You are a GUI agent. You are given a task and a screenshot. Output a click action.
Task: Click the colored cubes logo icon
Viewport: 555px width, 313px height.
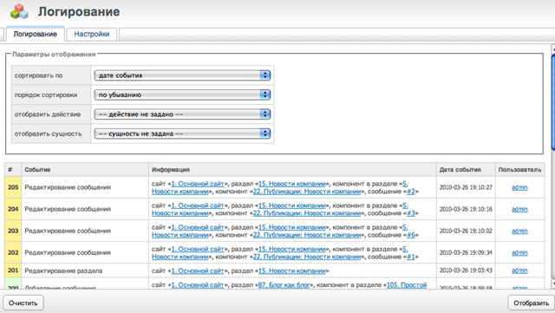[19, 11]
